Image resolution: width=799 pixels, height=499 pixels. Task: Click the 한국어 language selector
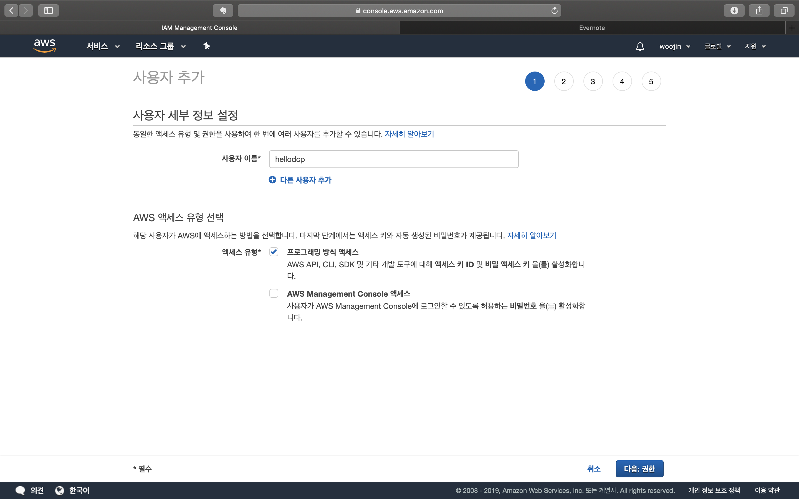click(x=79, y=490)
